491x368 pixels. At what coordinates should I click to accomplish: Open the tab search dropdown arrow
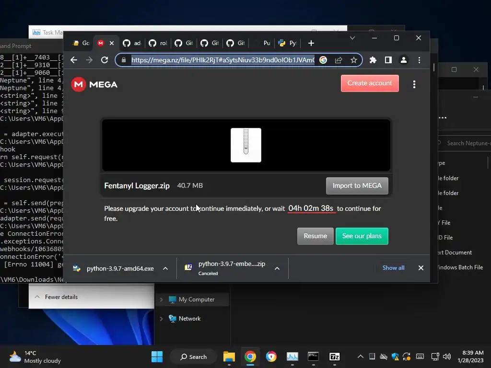352,38
